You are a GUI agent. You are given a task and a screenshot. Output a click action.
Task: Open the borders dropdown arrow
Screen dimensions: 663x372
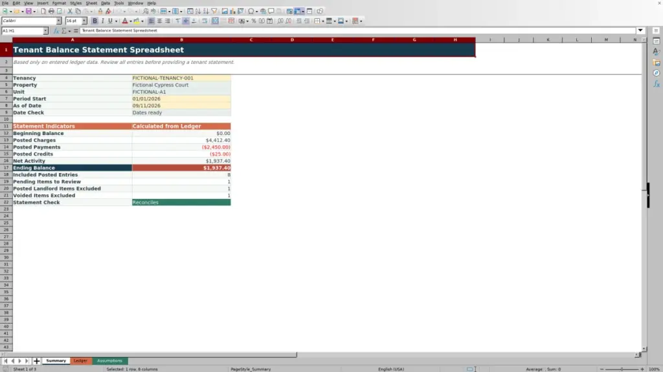point(322,21)
